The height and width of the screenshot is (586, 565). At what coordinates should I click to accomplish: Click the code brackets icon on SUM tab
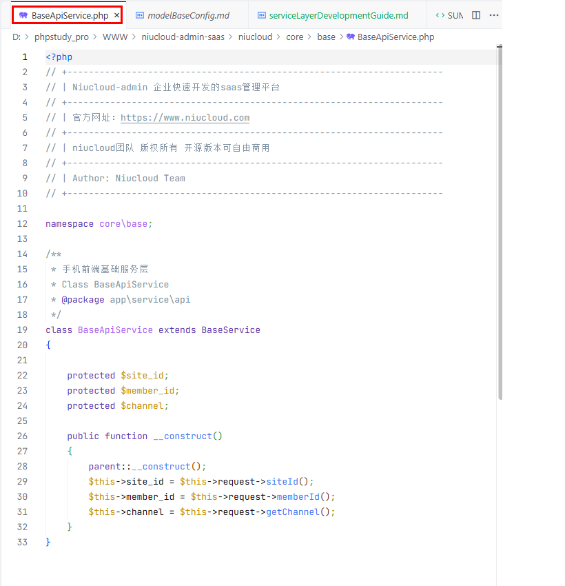[440, 15]
